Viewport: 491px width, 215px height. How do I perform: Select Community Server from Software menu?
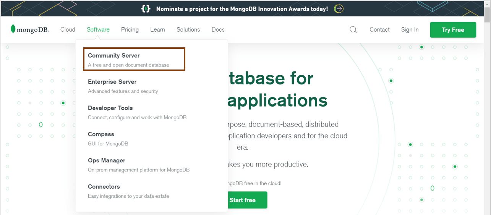pyautogui.click(x=134, y=59)
